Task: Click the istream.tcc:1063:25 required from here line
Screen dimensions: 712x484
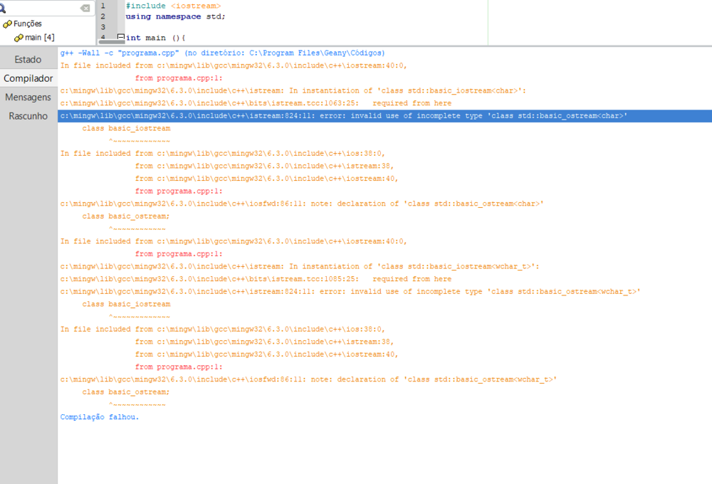Action: pyautogui.click(x=256, y=103)
